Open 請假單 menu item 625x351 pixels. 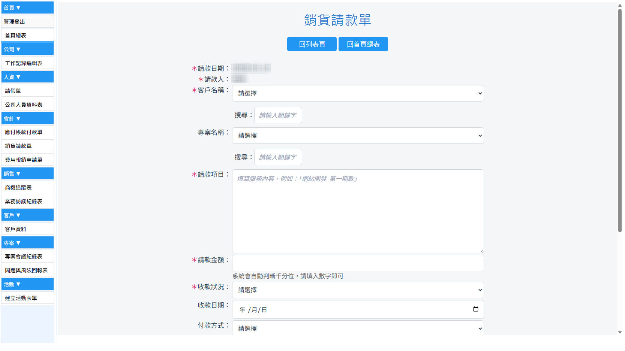pos(27,91)
